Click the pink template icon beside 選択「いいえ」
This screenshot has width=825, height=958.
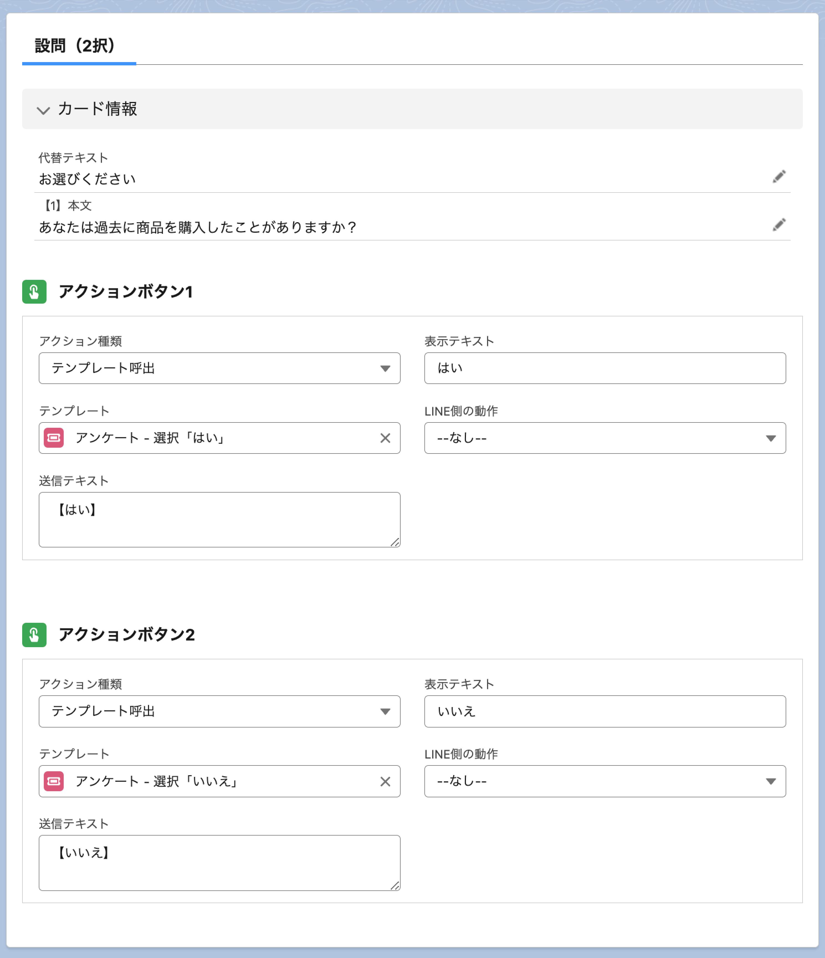tap(54, 781)
